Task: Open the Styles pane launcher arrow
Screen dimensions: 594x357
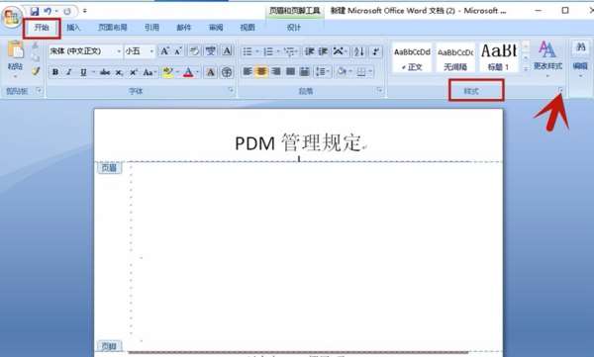Action: pos(560,90)
